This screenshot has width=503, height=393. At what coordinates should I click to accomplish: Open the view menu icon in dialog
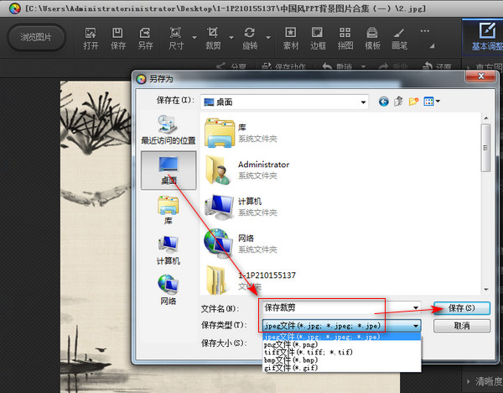[432, 102]
